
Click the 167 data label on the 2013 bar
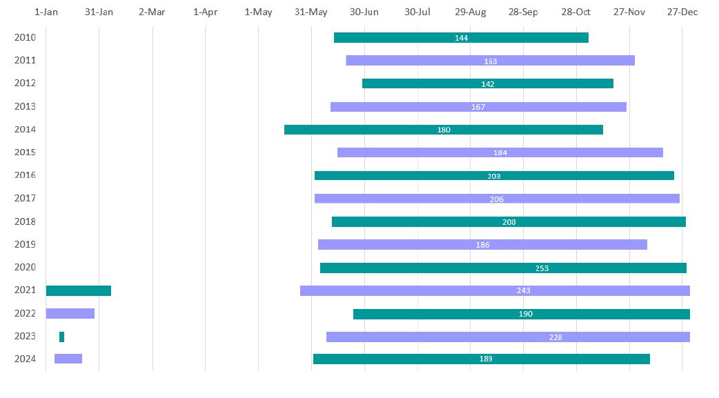coord(478,107)
